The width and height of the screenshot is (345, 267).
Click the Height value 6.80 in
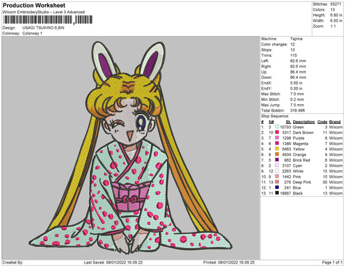coord(336,15)
